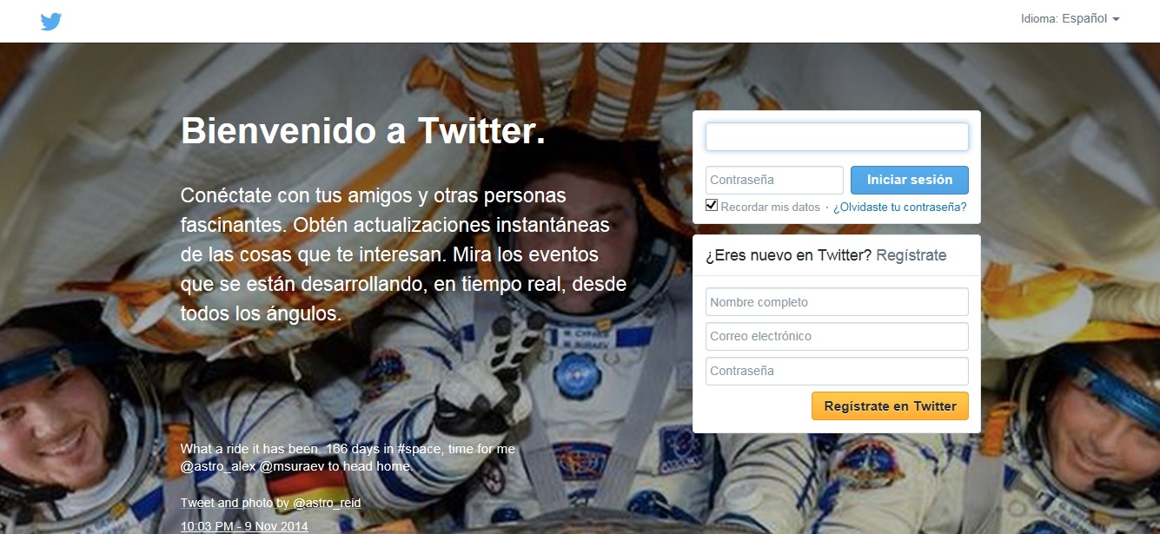Image resolution: width=1160 pixels, height=534 pixels.
Task: Open ¿Olvidaste tu contraseña? link
Action: [x=900, y=207]
